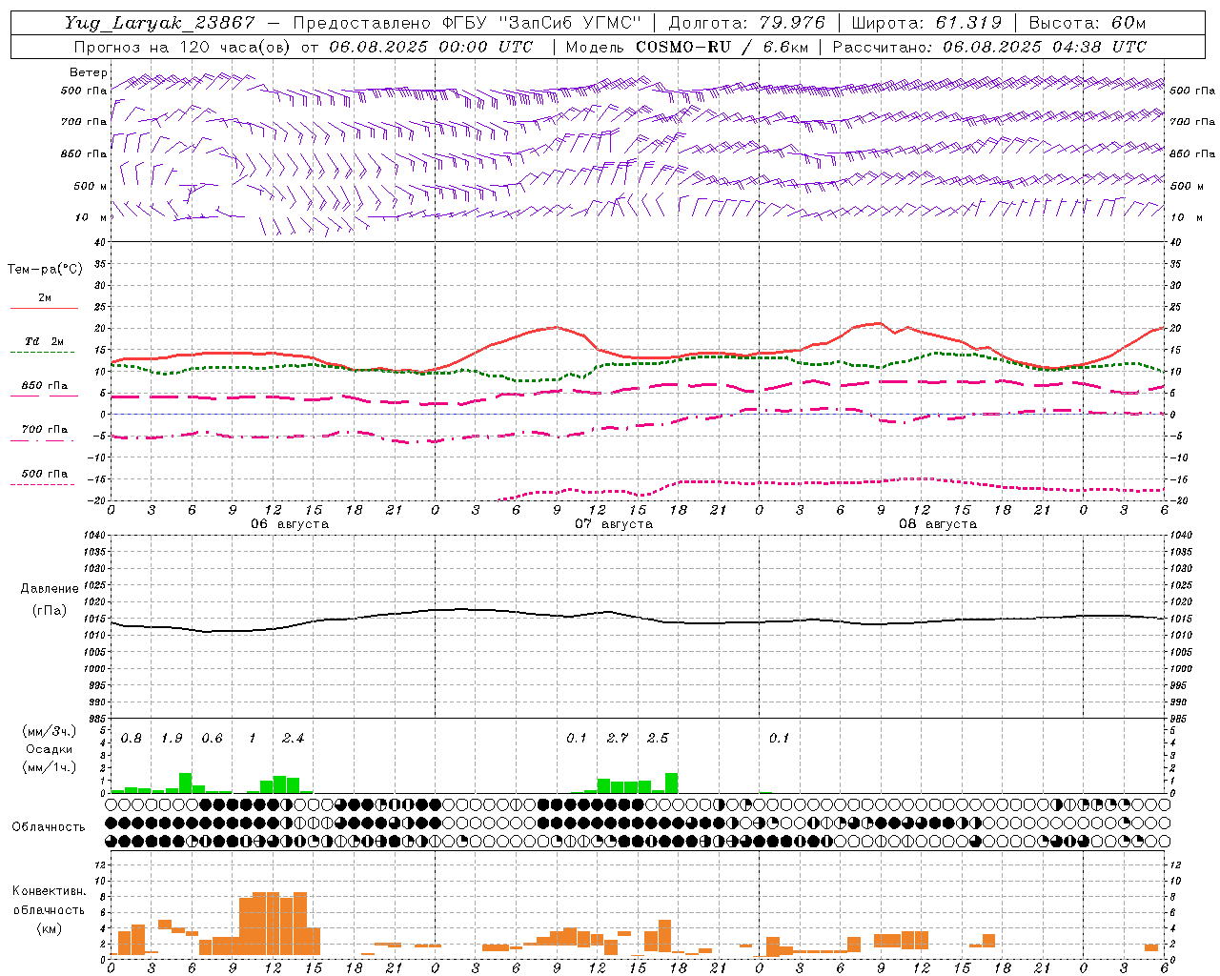This screenshot has width=1220, height=976.
Task: Click the line sample under the 2м legend
Action: click(44, 308)
